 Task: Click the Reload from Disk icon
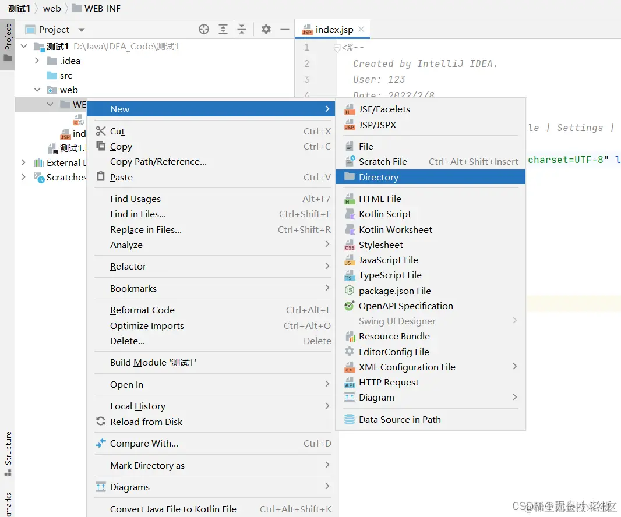tap(101, 421)
